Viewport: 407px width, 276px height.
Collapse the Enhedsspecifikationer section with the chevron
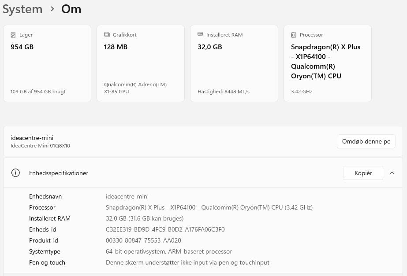[392, 173]
